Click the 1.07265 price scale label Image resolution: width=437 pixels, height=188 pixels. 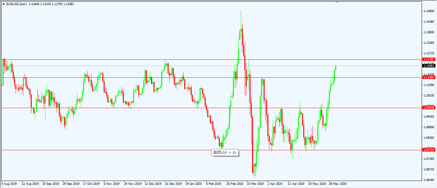tap(429, 159)
